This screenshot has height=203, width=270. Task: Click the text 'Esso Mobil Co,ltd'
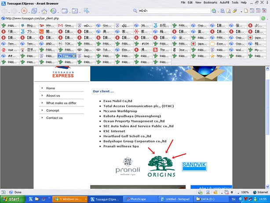117,101
